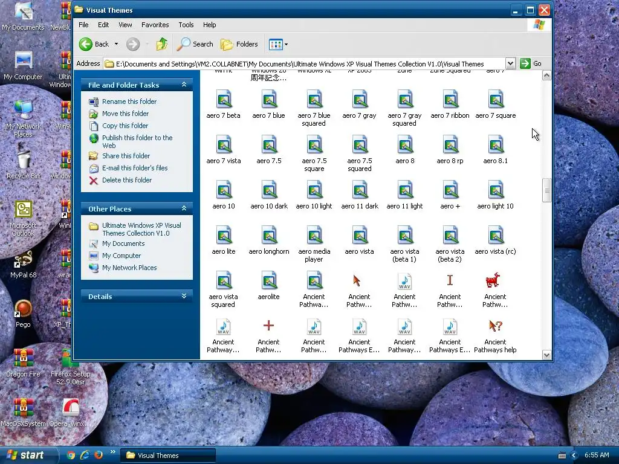Select the aerolite theme file

click(x=269, y=286)
